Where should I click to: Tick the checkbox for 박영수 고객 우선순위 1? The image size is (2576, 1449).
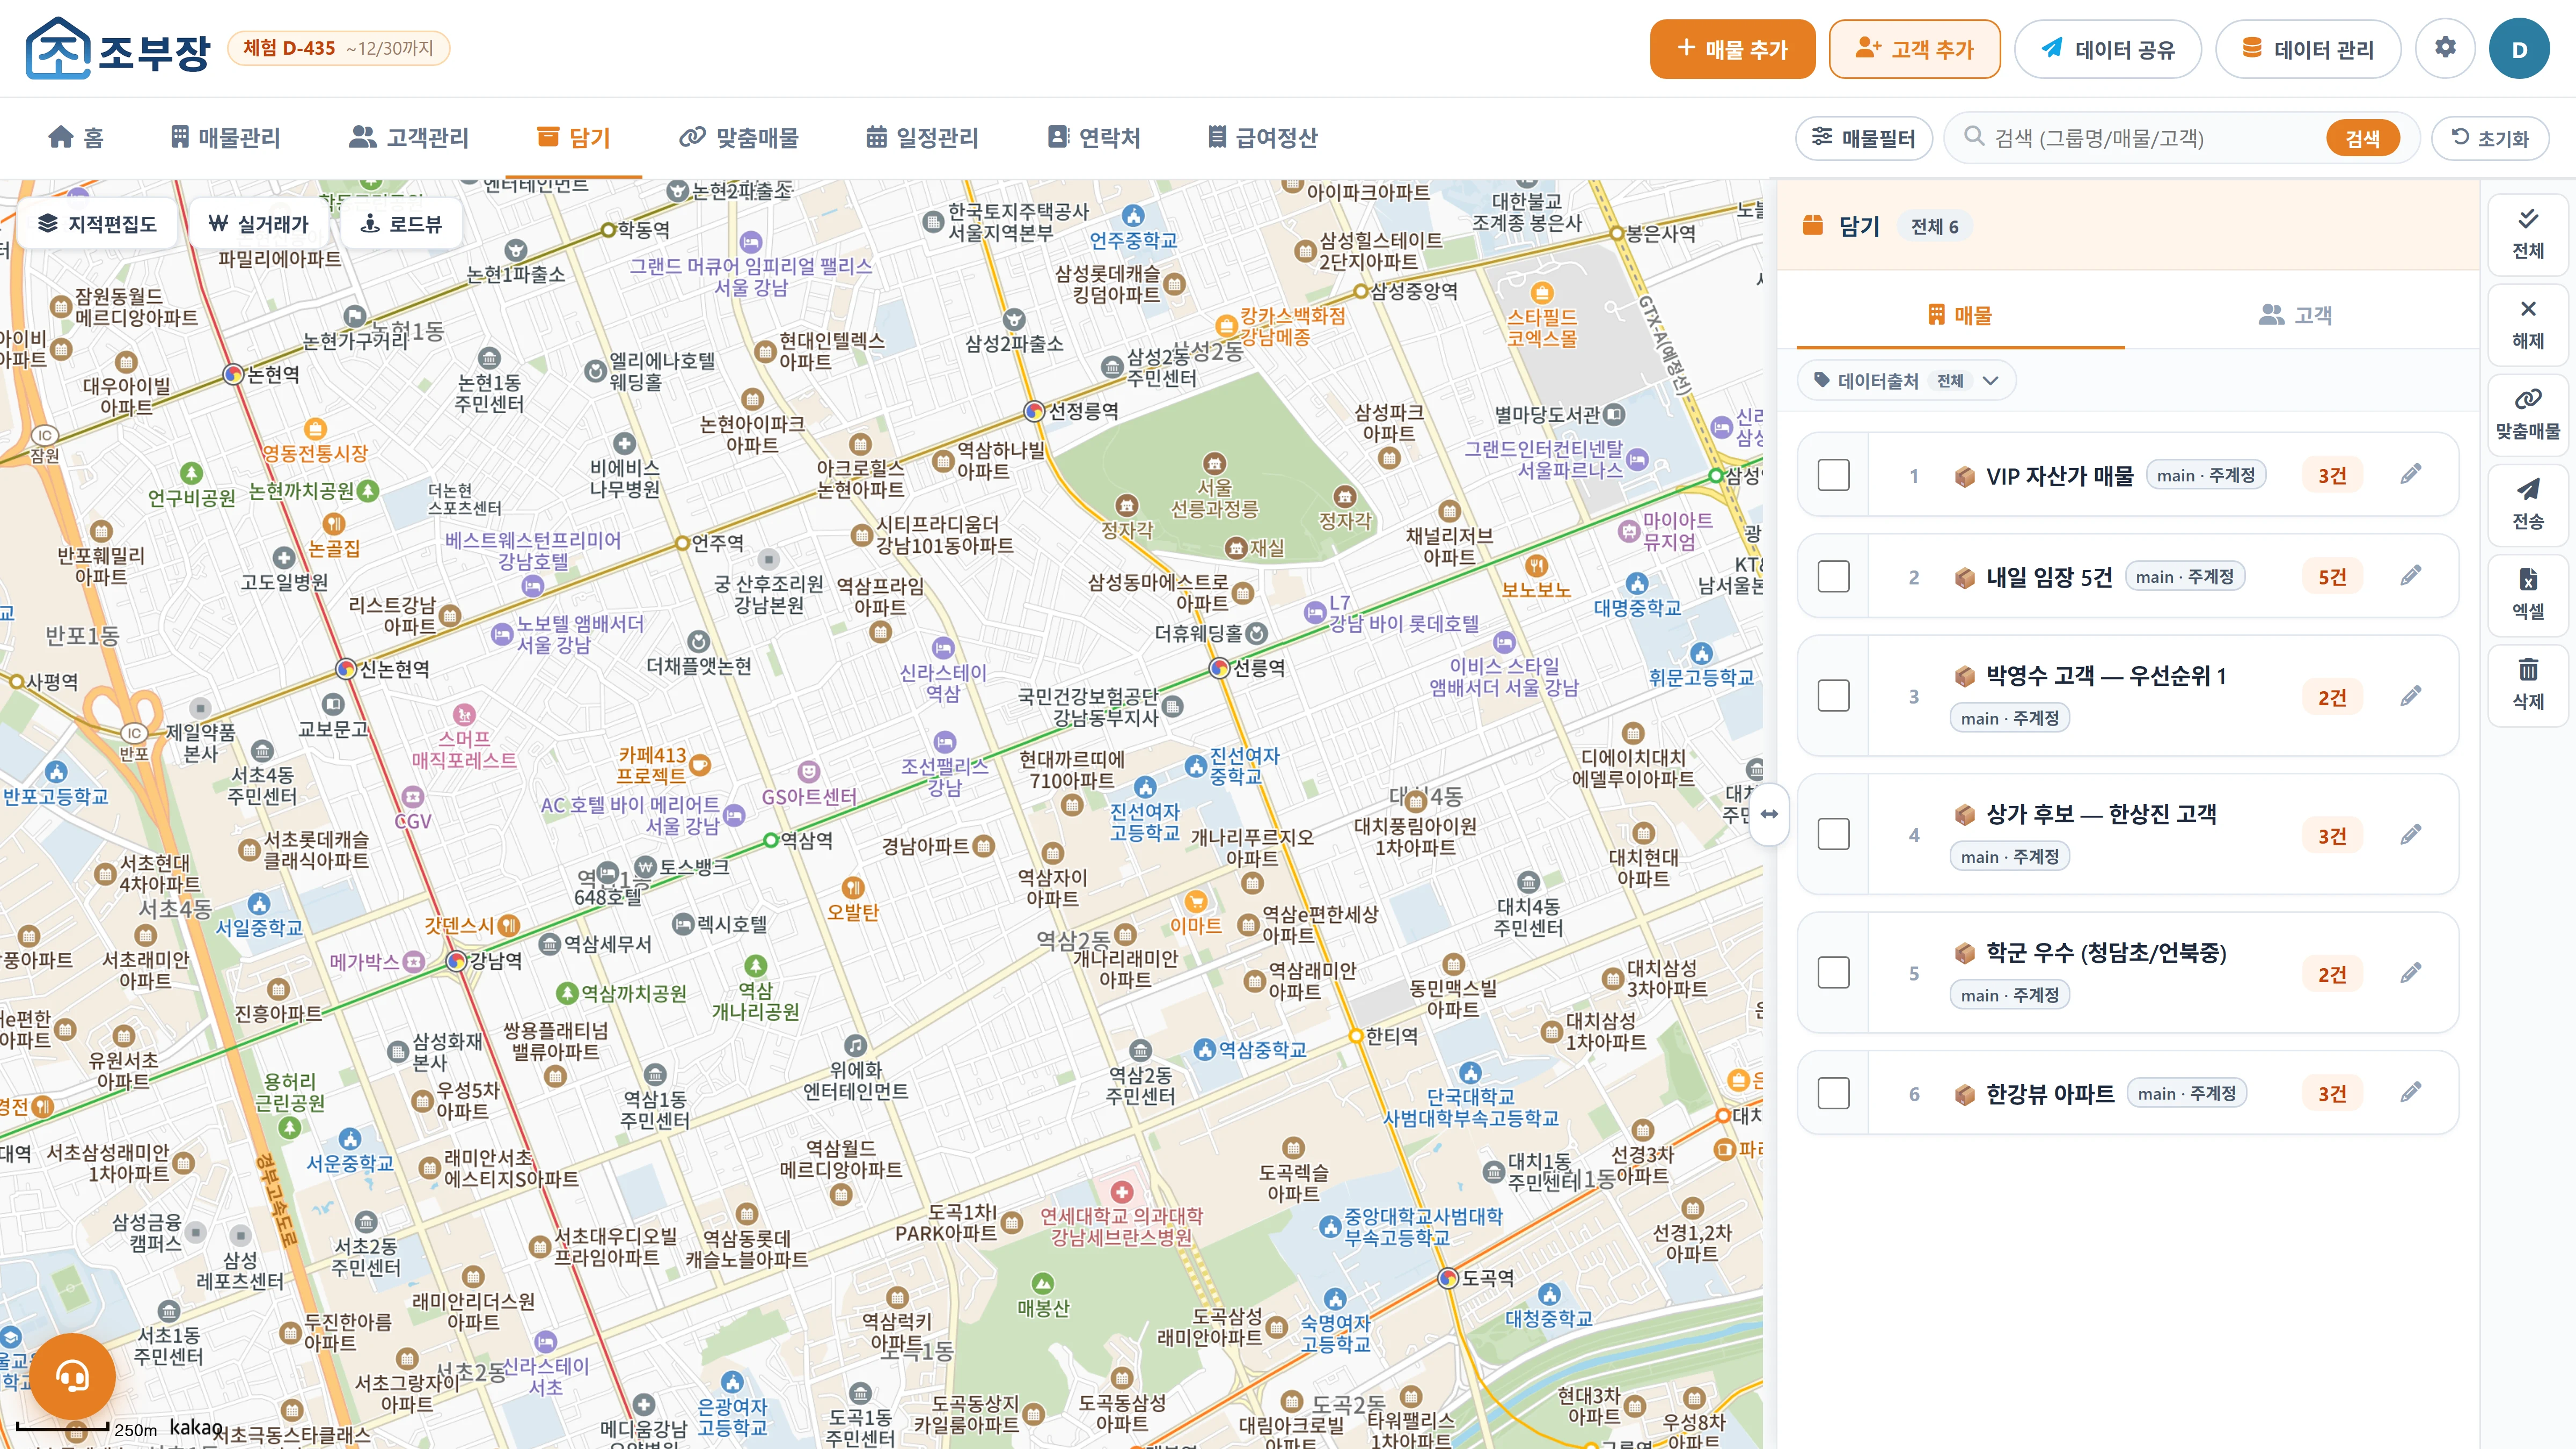pos(1833,695)
